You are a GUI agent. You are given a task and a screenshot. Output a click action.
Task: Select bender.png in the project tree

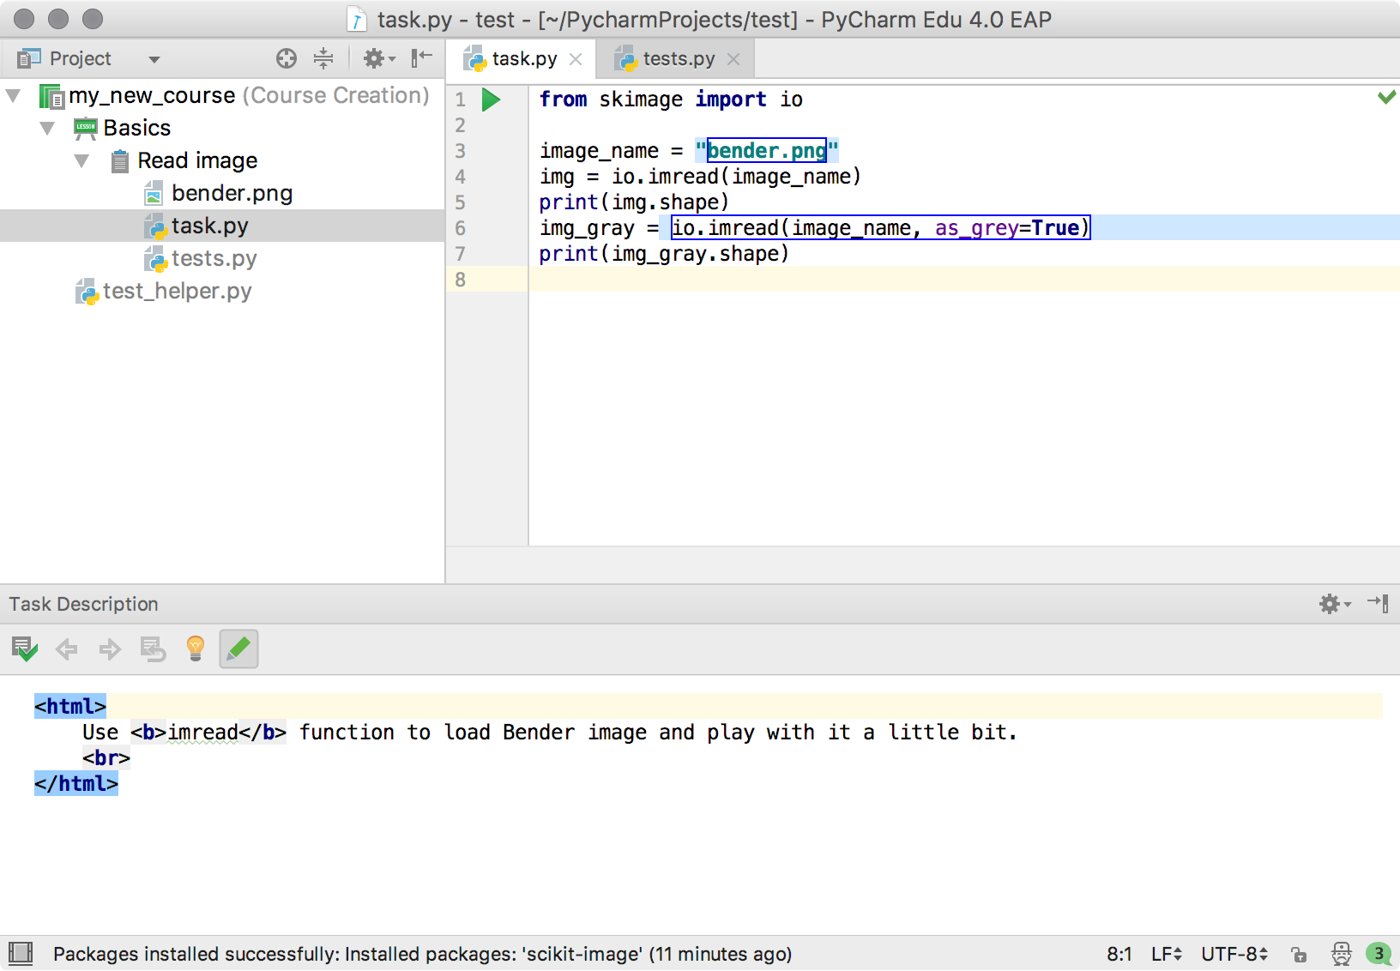click(232, 193)
